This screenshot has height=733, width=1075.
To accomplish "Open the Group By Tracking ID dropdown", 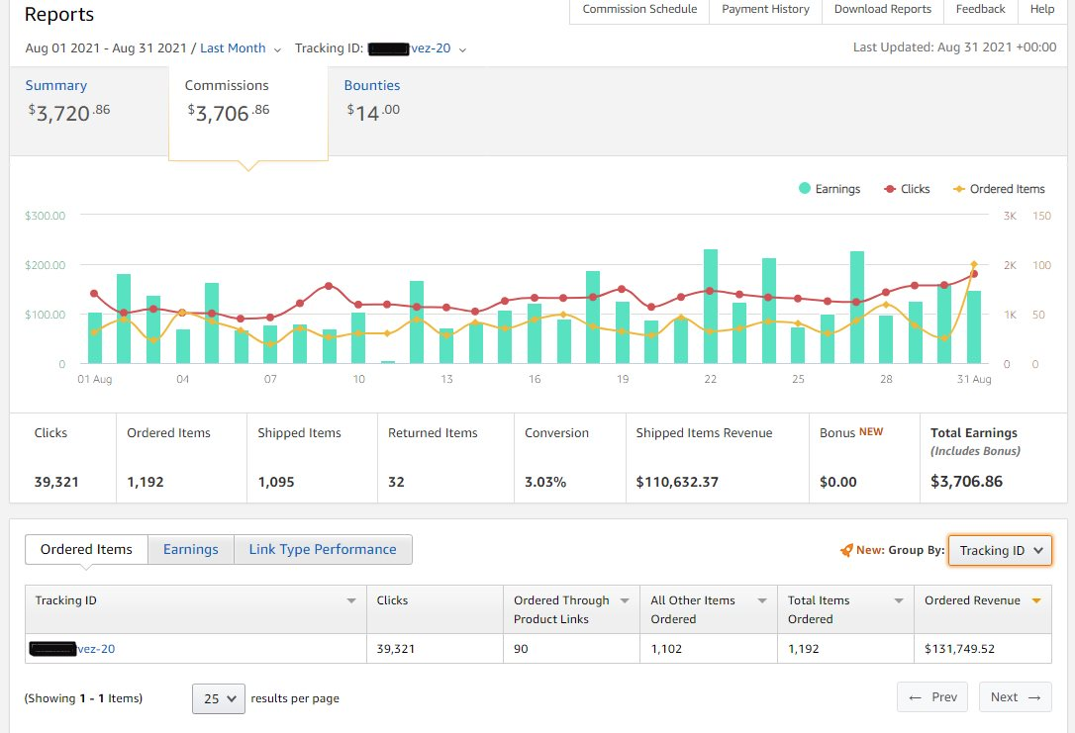I will pos(1000,551).
